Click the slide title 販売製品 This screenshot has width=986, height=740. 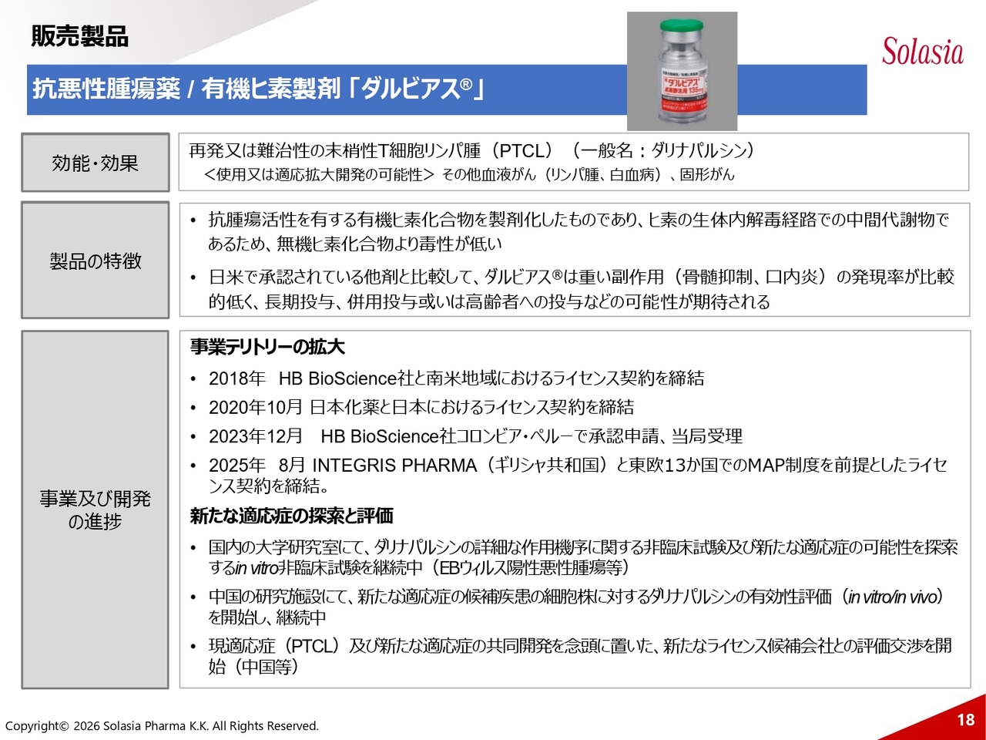[79, 36]
